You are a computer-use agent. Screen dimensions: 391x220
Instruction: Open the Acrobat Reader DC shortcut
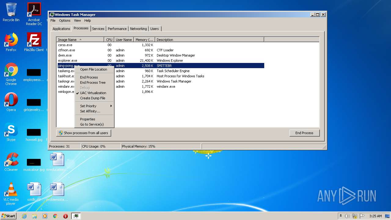34,14
